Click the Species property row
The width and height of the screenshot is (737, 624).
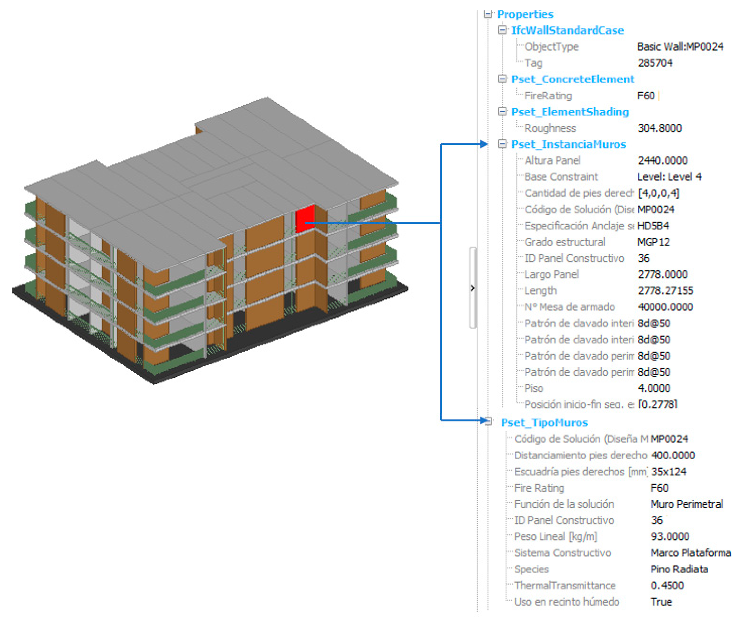(x=531, y=569)
